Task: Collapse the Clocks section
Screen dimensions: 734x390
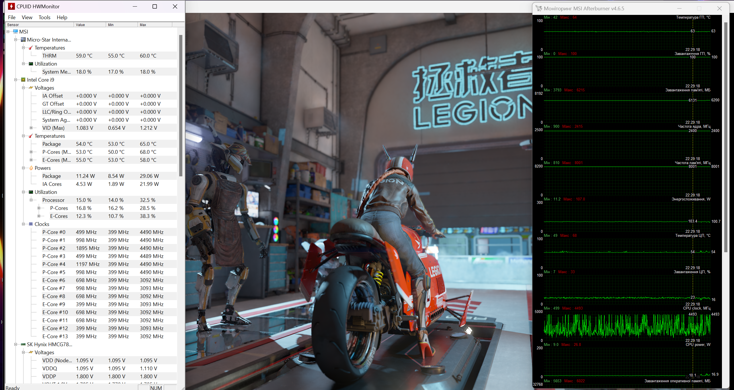Action: click(24, 224)
